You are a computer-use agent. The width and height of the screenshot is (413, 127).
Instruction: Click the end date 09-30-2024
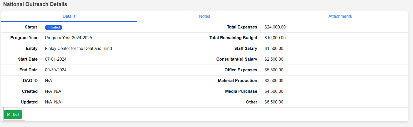click(x=56, y=70)
